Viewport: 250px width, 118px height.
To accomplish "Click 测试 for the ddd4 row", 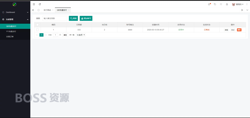I will pyautogui.click(x=233, y=30).
